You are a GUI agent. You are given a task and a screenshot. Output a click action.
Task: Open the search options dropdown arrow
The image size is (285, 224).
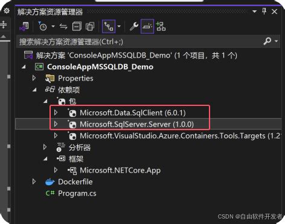click(x=277, y=41)
